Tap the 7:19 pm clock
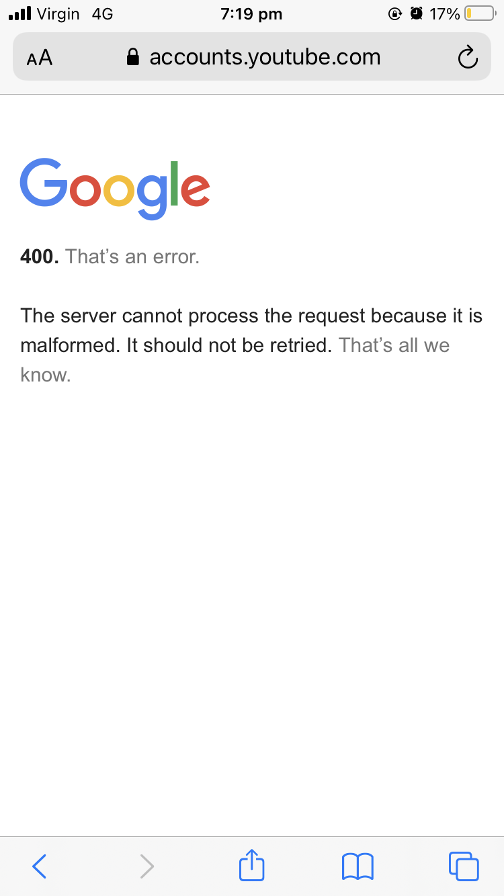The width and height of the screenshot is (504, 896). coord(251,14)
